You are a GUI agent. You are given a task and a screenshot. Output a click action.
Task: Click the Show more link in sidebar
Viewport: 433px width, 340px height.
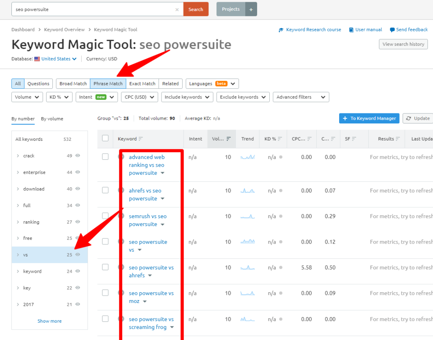[x=49, y=321]
